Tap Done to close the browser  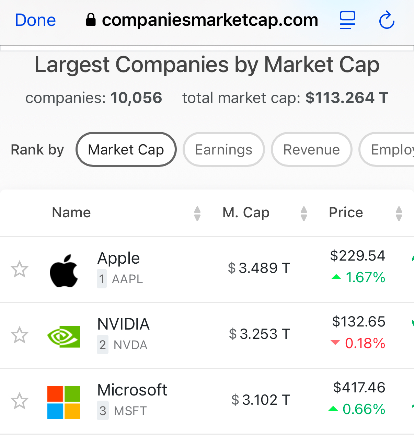click(35, 20)
